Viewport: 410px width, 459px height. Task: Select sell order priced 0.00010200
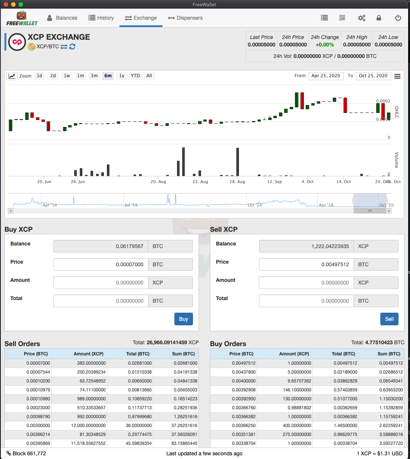pos(102,381)
